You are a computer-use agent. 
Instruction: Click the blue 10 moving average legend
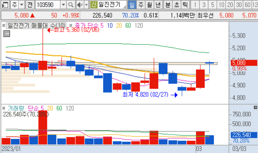[110, 25]
